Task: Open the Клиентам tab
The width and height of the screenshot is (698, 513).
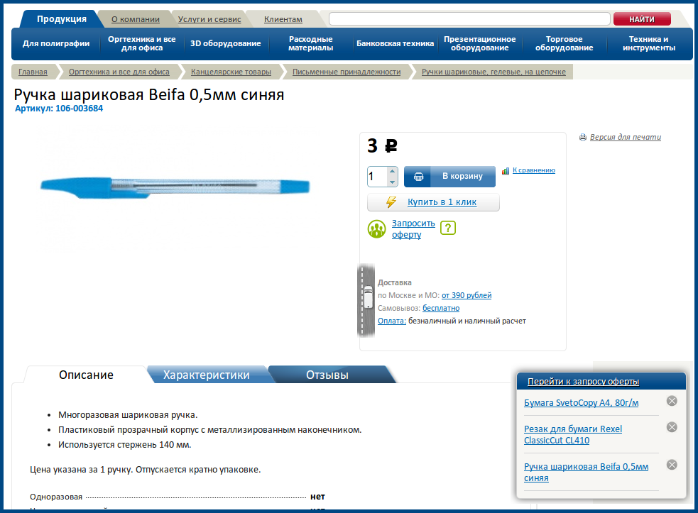Action: point(283,19)
